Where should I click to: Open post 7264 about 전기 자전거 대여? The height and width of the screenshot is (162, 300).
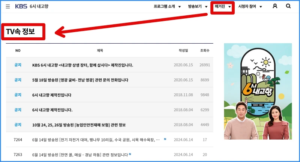(x=96, y=140)
